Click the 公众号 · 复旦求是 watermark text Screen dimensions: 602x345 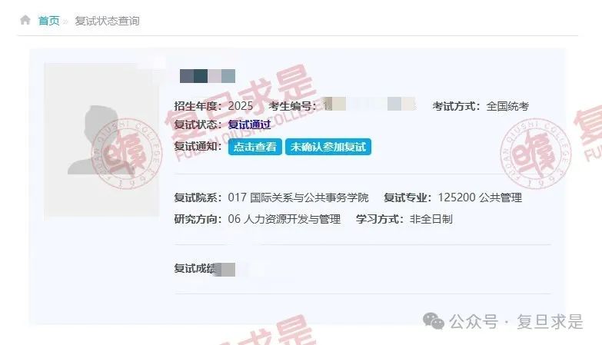(516, 322)
